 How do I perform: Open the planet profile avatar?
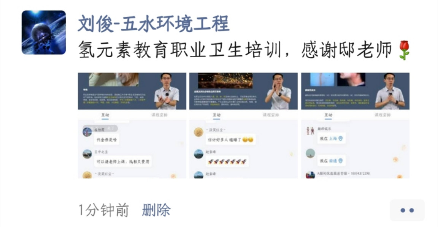coord(44,32)
